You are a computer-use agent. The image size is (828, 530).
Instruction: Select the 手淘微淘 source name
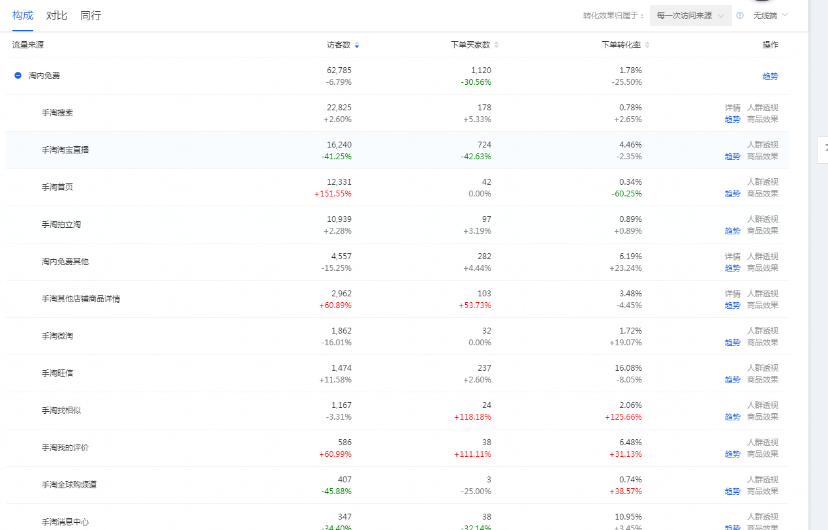click(x=57, y=336)
